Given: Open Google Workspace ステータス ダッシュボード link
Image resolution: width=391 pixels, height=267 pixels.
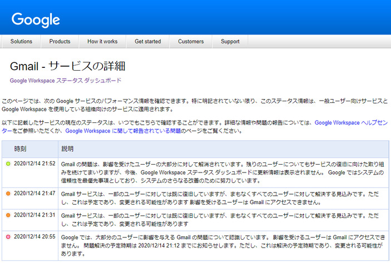Looking at the screenshot, I should coord(66,81).
